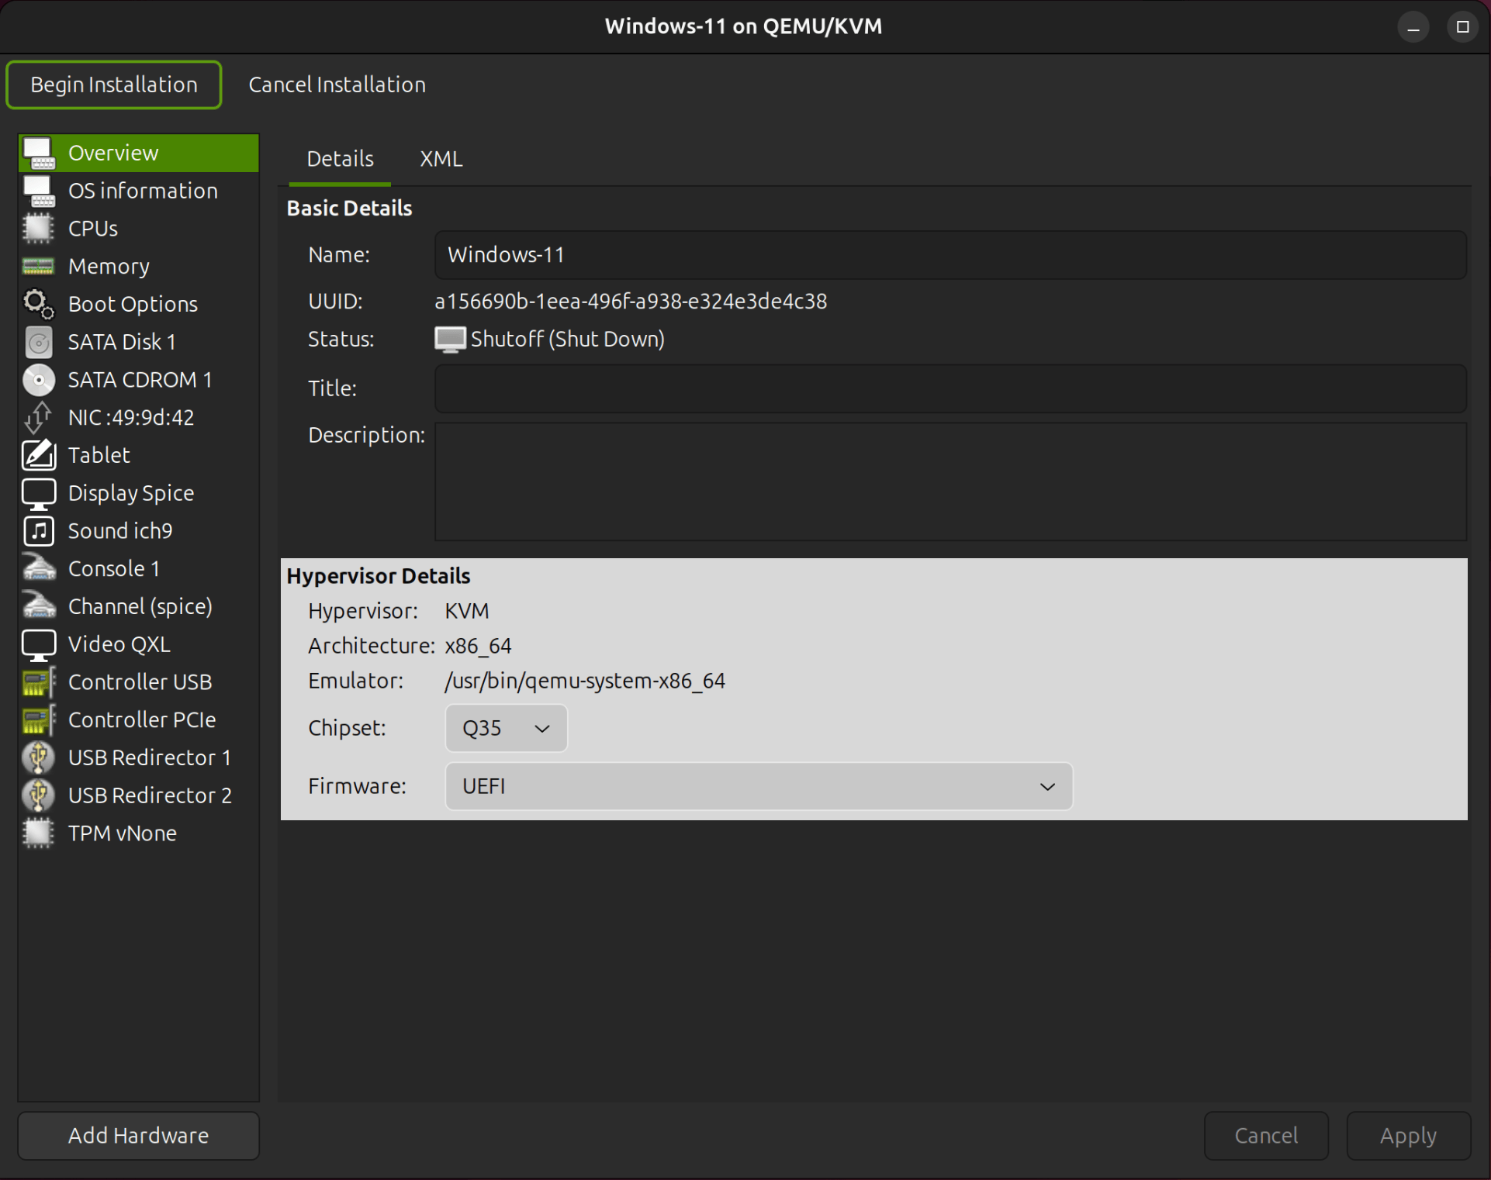The height and width of the screenshot is (1180, 1491).
Task: Select the Controller USB entry
Action: (x=140, y=681)
